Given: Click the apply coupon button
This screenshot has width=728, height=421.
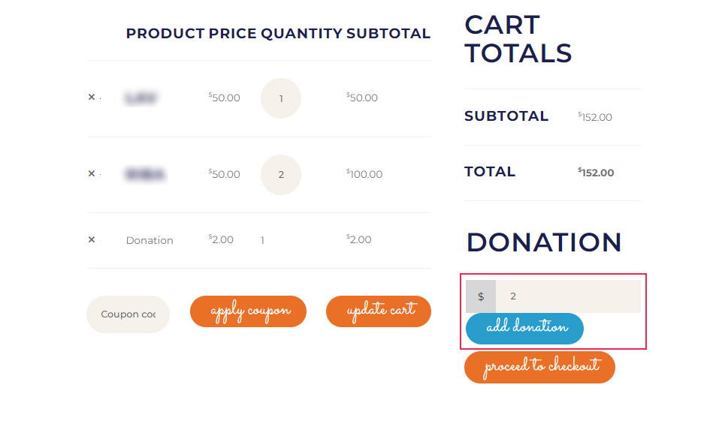Looking at the screenshot, I should tap(249, 311).
